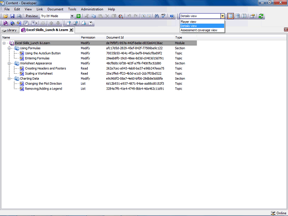Click the Open folder toolbar icon

point(5,16)
